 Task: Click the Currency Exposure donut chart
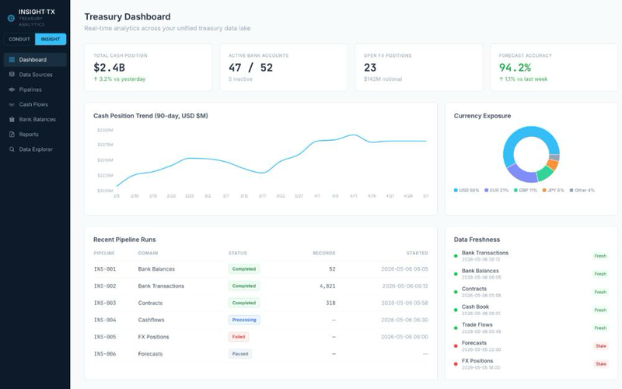point(531,154)
